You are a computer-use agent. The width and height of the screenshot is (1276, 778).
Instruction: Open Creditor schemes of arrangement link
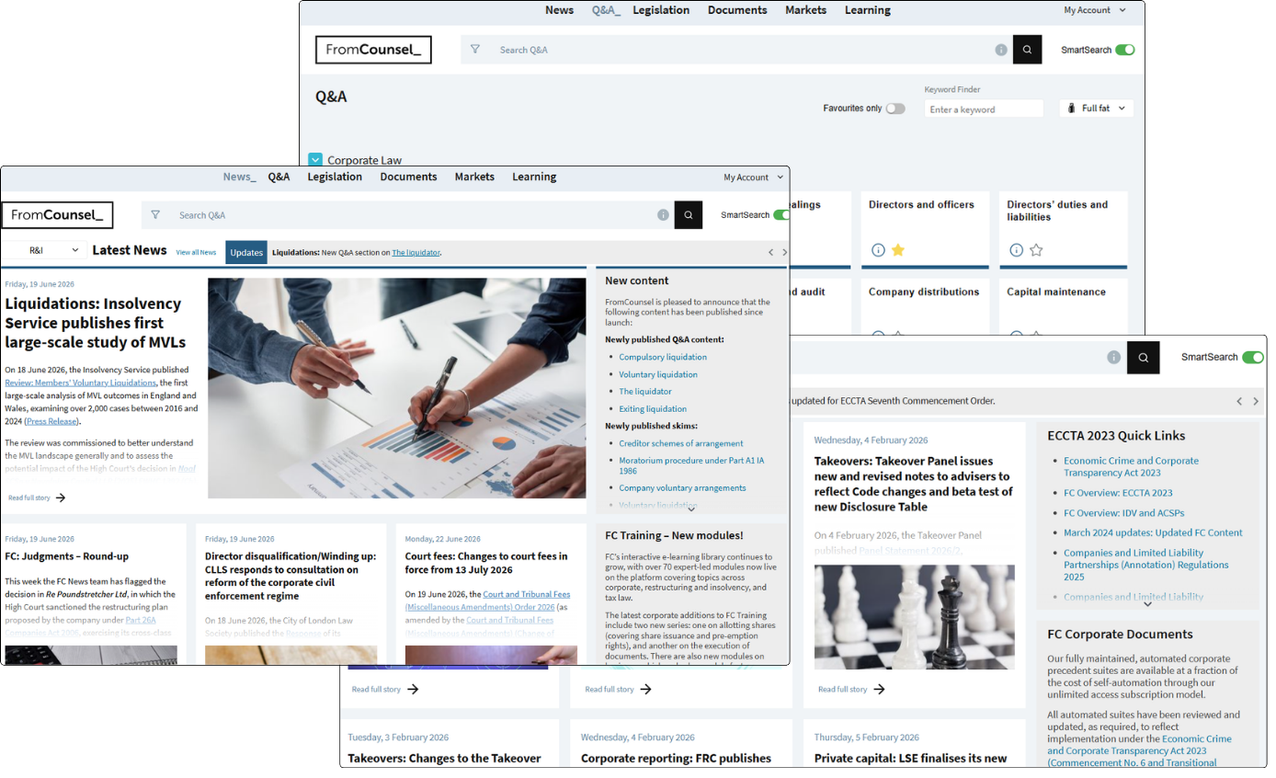click(x=681, y=443)
